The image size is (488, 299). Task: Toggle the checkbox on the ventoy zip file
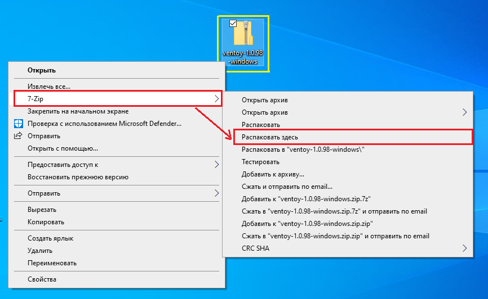pyautogui.click(x=233, y=23)
